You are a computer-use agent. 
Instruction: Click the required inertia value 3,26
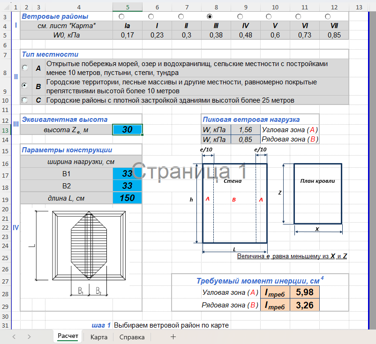click(305, 305)
